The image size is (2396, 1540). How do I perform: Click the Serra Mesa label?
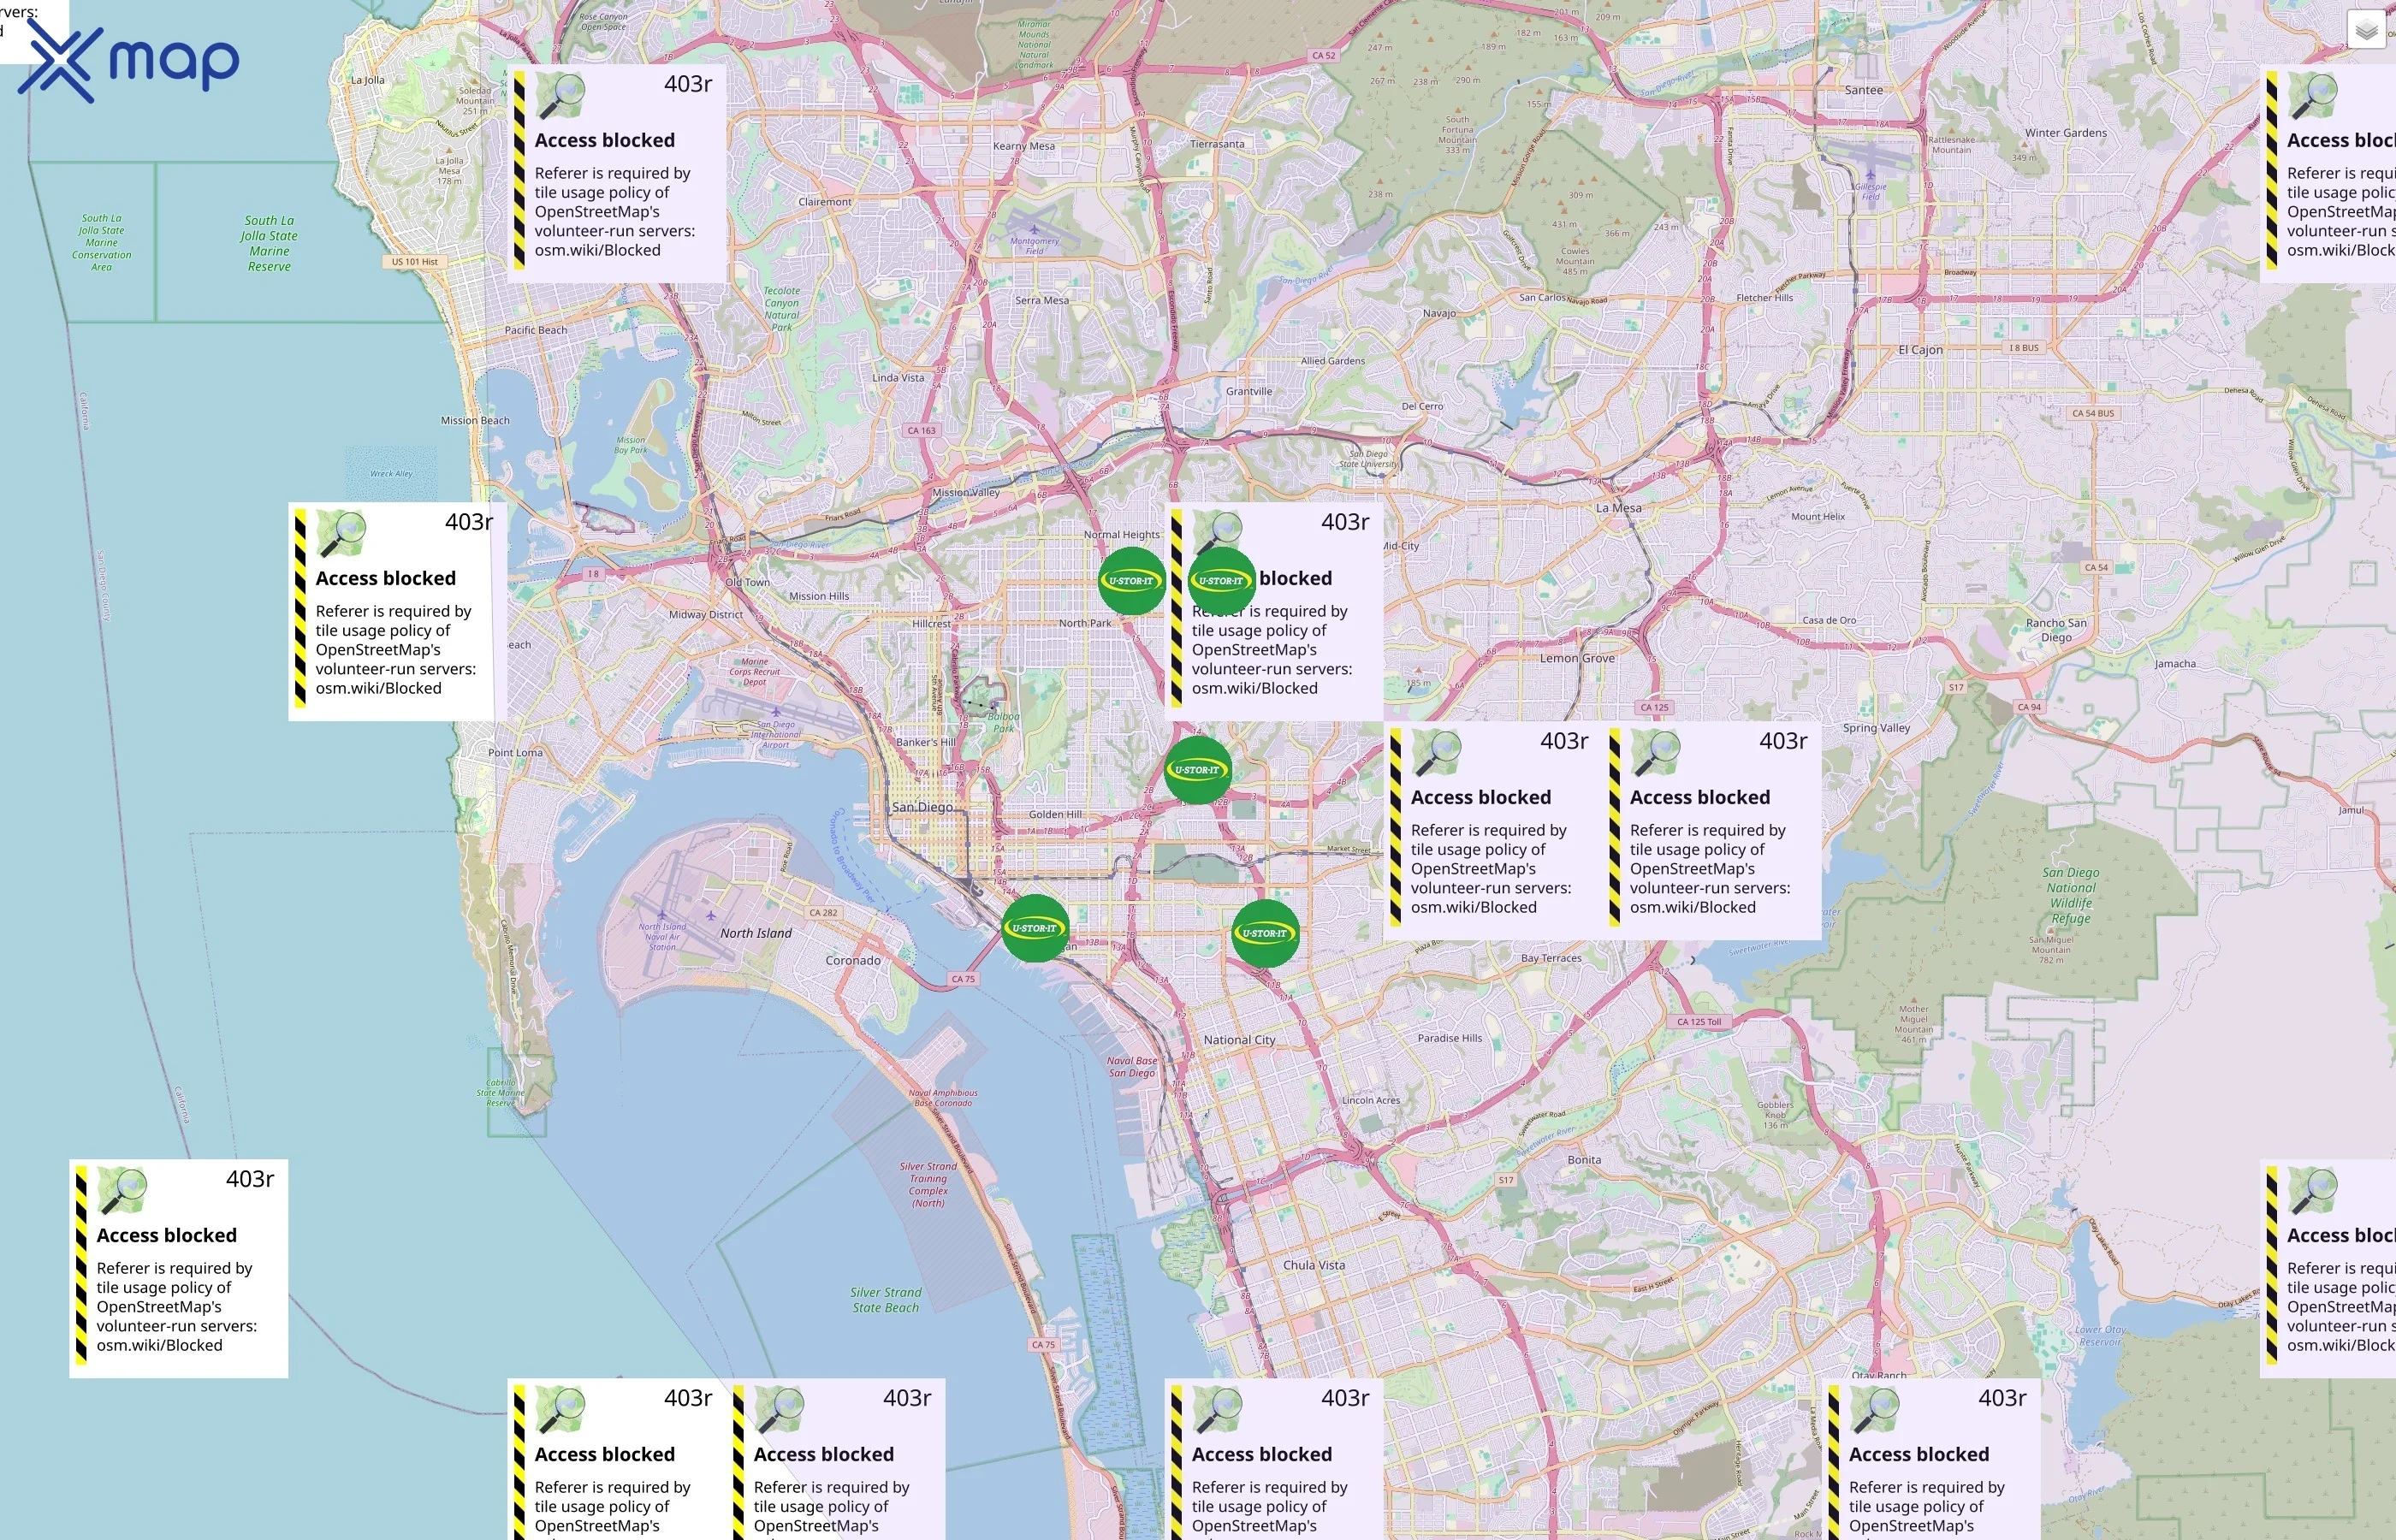coord(1042,300)
